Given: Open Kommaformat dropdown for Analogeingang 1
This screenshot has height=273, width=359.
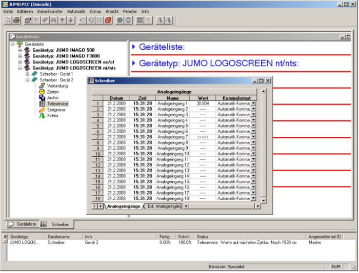Looking at the screenshot, I should point(253,103).
